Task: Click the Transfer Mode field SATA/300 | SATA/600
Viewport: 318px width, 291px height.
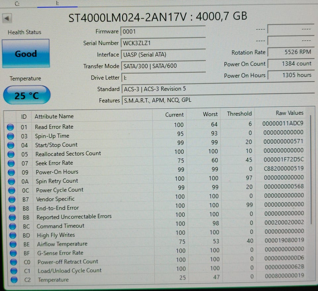Action: tap(163, 66)
